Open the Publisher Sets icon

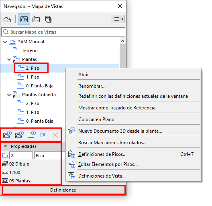[48, 19]
